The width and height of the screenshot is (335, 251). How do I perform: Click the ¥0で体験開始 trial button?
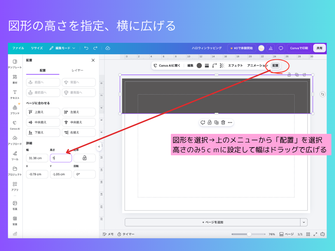point(242,48)
